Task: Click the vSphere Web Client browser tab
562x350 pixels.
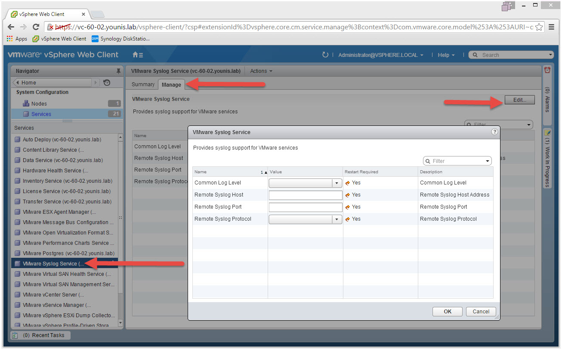Action: pos(48,14)
